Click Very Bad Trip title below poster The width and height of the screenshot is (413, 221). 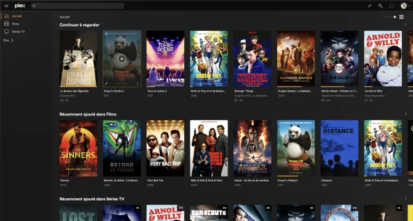155,180
